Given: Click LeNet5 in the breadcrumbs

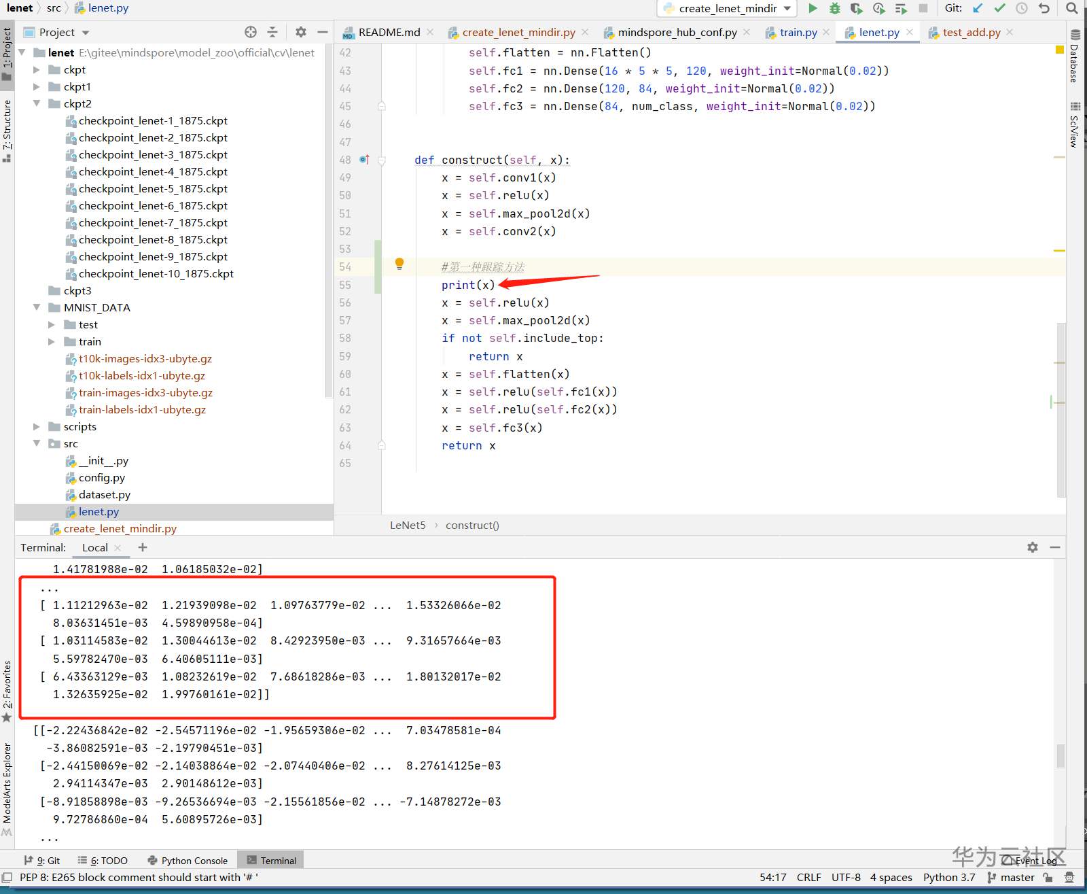Looking at the screenshot, I should pyautogui.click(x=408, y=525).
